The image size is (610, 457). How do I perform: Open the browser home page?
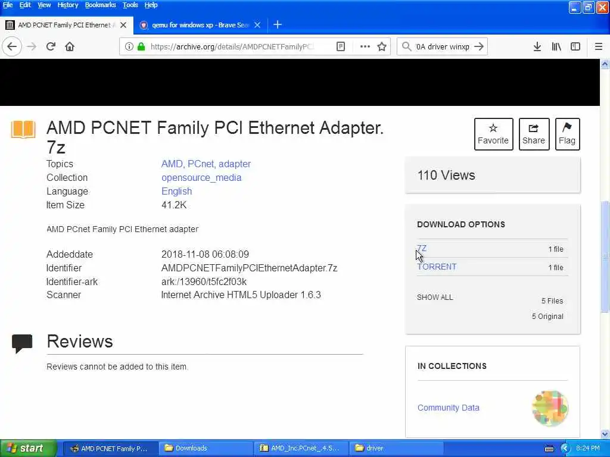coord(70,46)
